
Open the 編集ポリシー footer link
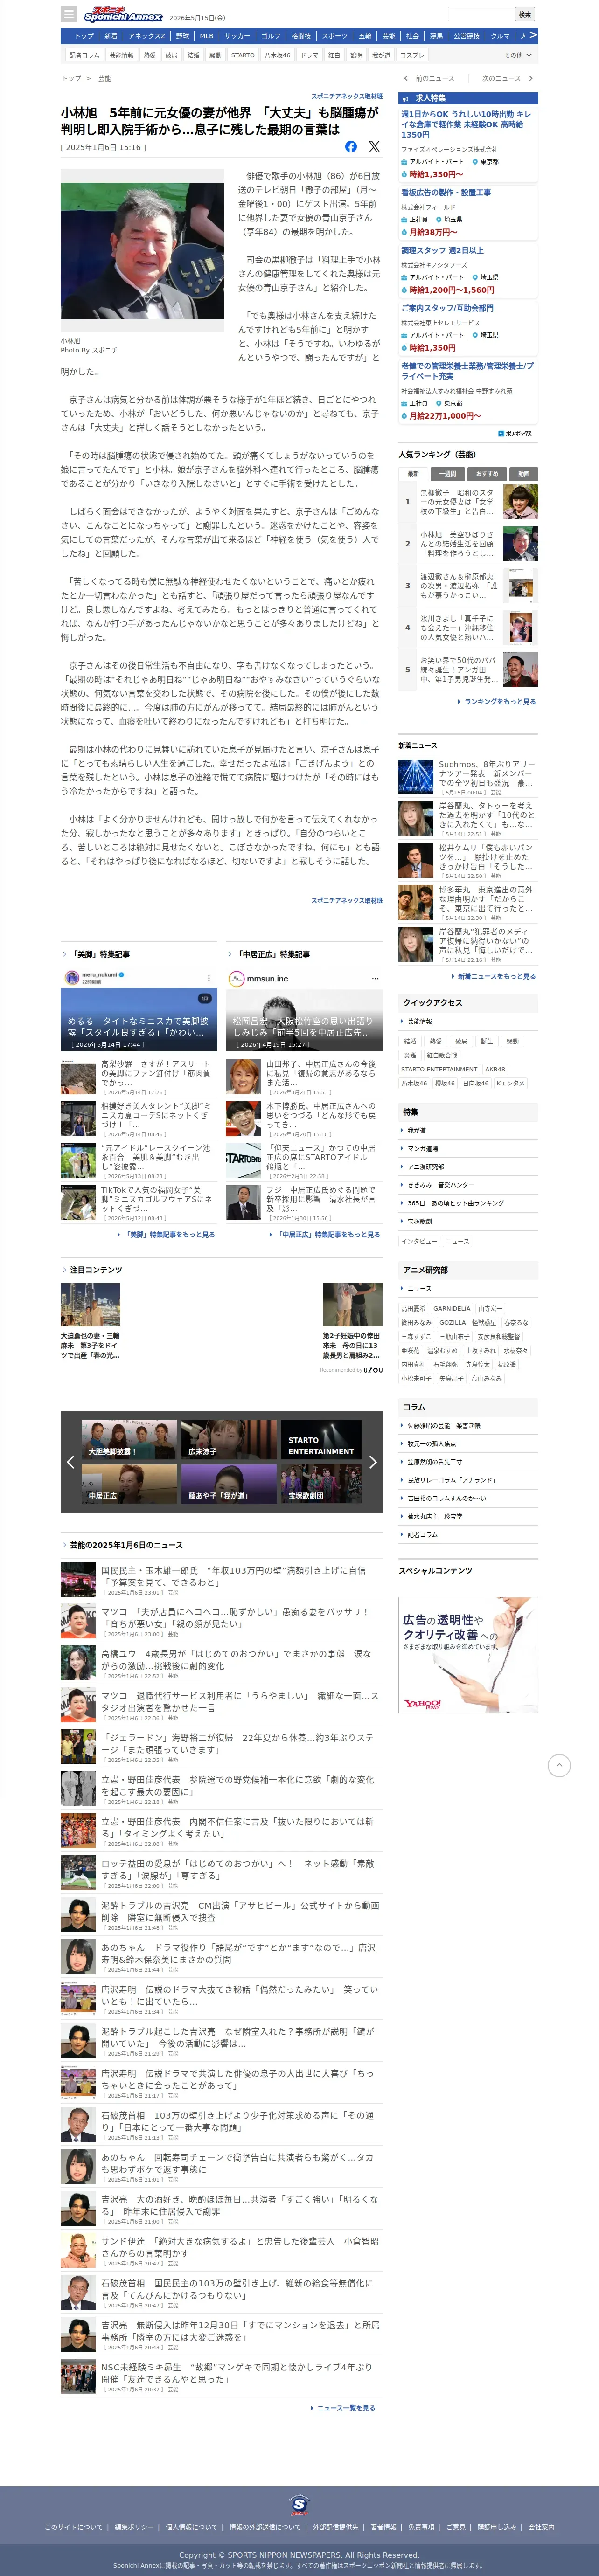(x=134, y=2527)
